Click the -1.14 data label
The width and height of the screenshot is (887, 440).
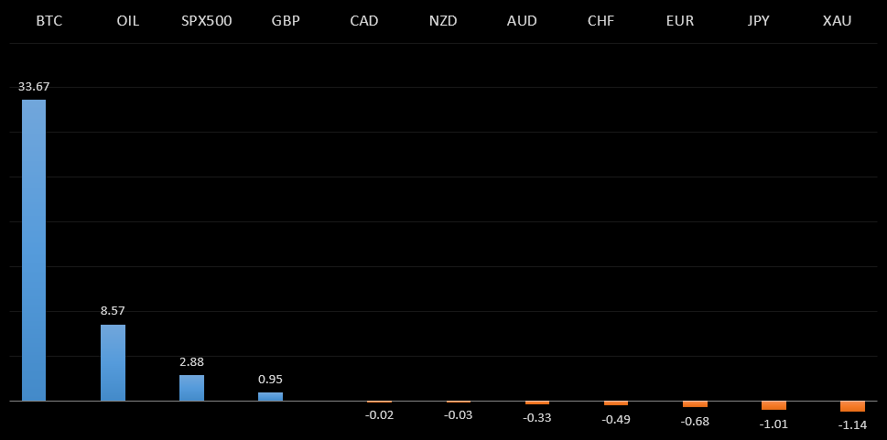pos(852,424)
